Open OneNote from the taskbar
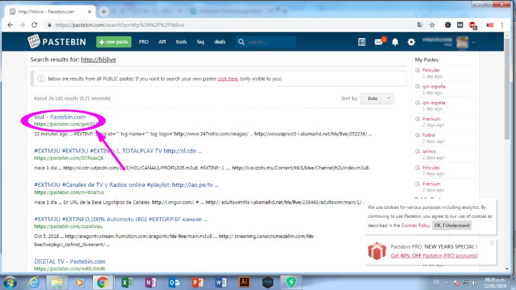516x290 pixels. [150, 282]
